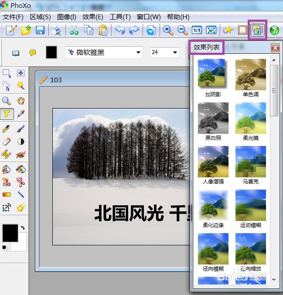Apply the 柔化边缘 effect thumbnail

click(x=213, y=205)
